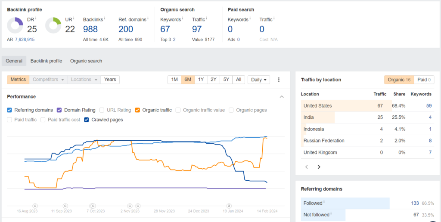Enable the Paid traffic checkbox
This screenshot has height=222, width=441.
pyautogui.click(x=9, y=120)
